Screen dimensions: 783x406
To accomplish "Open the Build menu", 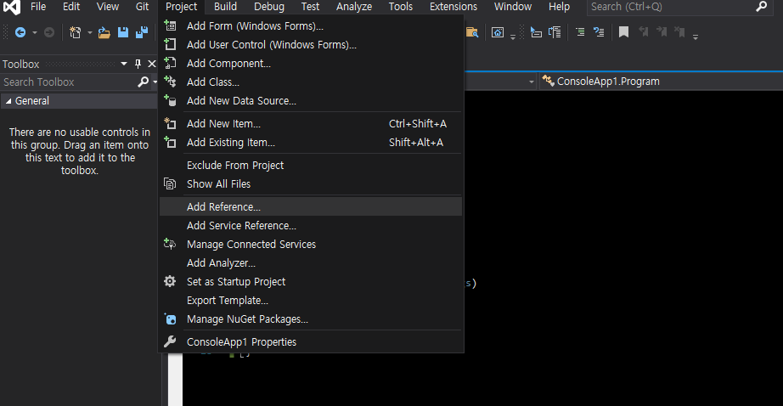I will pos(225,7).
